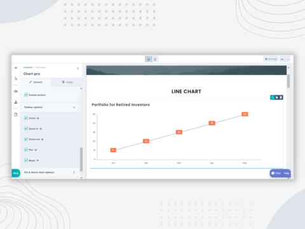The height and width of the screenshot is (229, 305).
Task: Open the page document sidebar icon
Action: pos(16,114)
